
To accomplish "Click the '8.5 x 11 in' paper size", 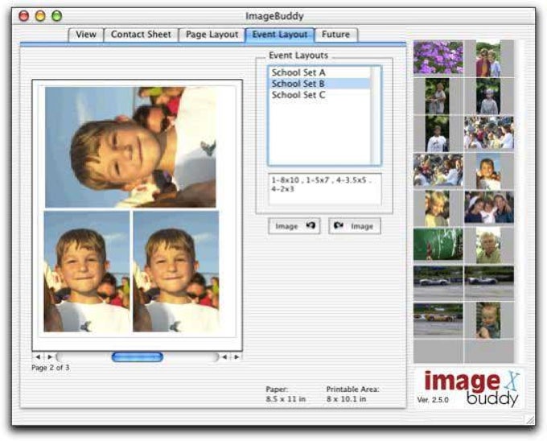I will [x=286, y=399].
